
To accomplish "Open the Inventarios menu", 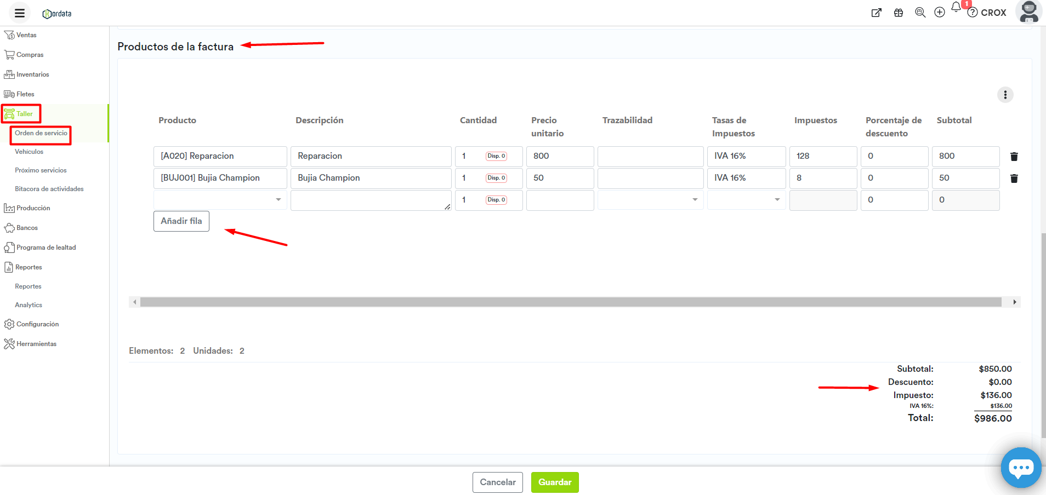I will coord(32,74).
